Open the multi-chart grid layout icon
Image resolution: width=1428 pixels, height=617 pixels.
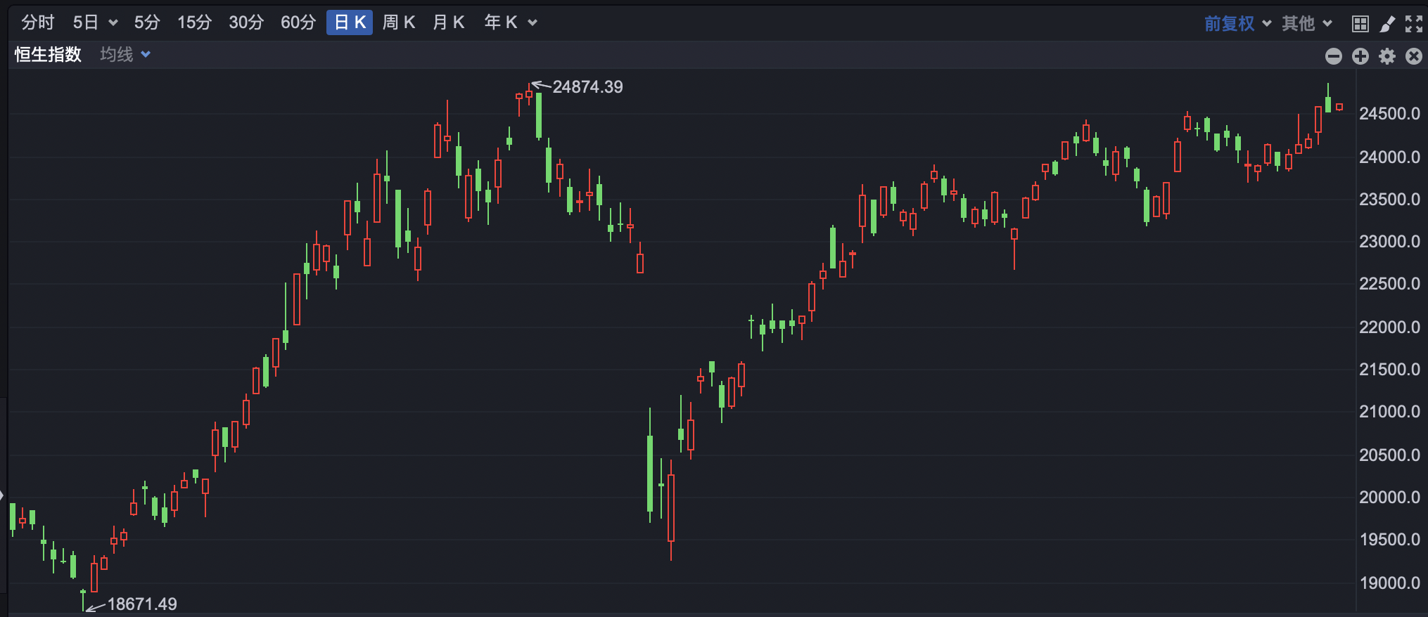pos(1360,24)
